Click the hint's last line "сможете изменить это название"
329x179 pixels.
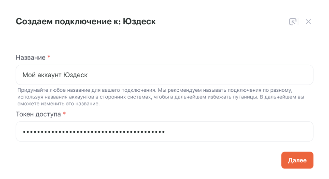pyautogui.click(x=59, y=104)
